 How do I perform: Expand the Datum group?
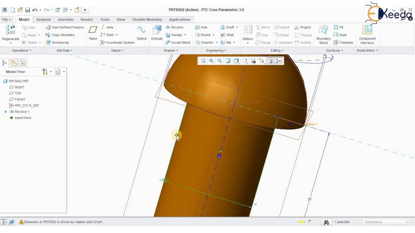tap(117, 50)
